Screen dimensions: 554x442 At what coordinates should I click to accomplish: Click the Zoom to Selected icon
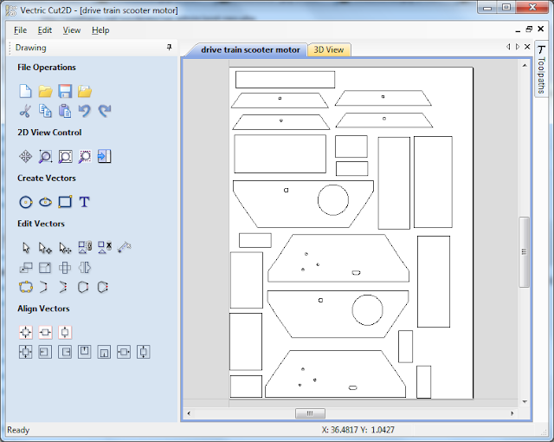(x=85, y=157)
